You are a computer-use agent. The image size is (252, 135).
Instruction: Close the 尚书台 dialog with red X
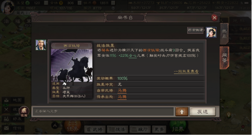(x=214, y=18)
